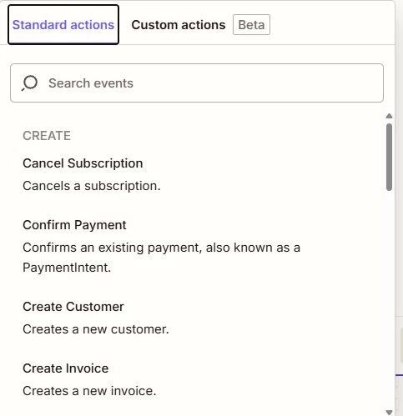Screen dimensions: 403x416
Task: Click the scrollbar up arrow
Action: point(389,116)
